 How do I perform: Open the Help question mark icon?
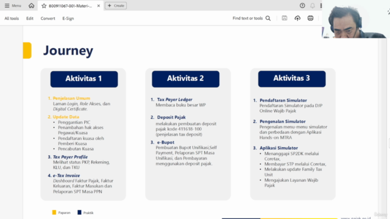302,5
